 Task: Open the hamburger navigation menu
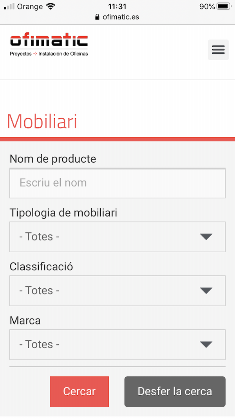coord(218,50)
